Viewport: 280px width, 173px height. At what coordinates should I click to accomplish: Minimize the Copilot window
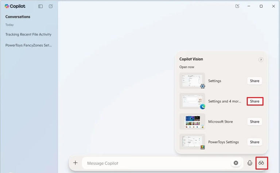point(249,6)
